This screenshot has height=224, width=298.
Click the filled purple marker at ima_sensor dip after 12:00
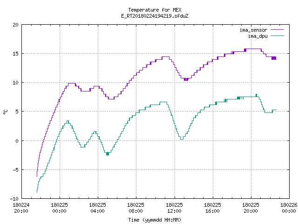point(186,79)
